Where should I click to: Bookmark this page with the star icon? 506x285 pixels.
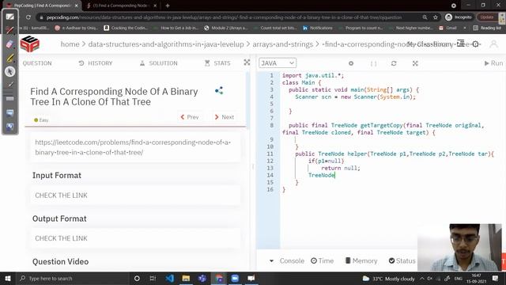[x=436, y=17]
